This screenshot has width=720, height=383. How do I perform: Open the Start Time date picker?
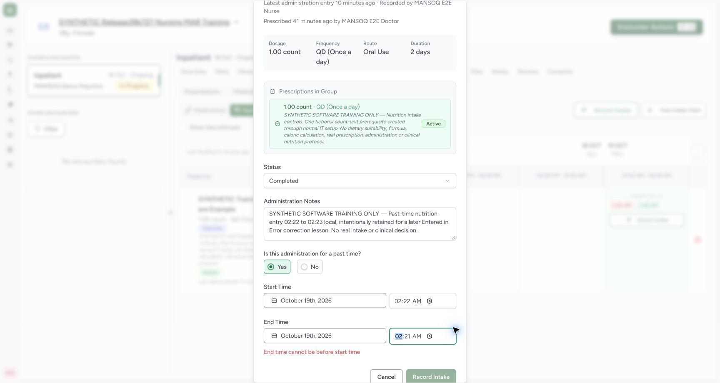point(325,301)
